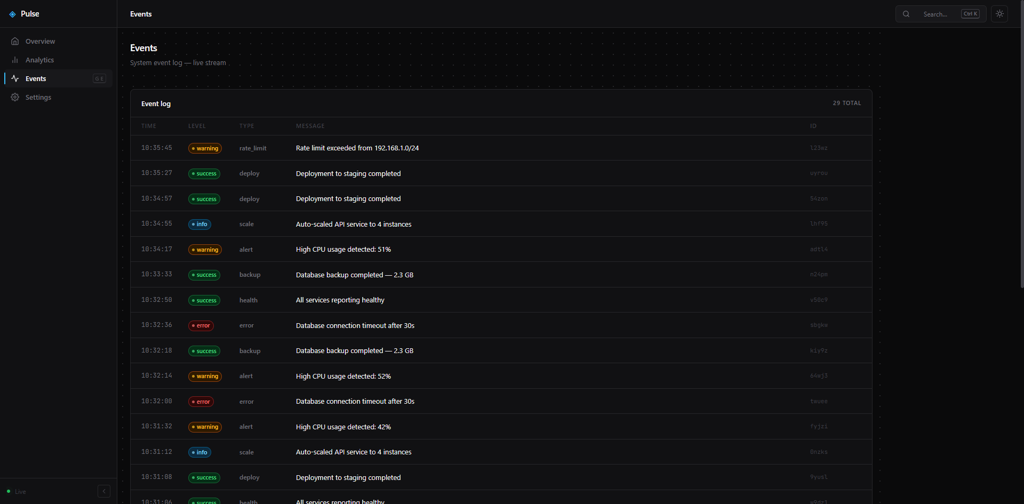Click the Ctrl K shortcut badge
The height and width of the screenshot is (504, 1024).
coord(970,14)
